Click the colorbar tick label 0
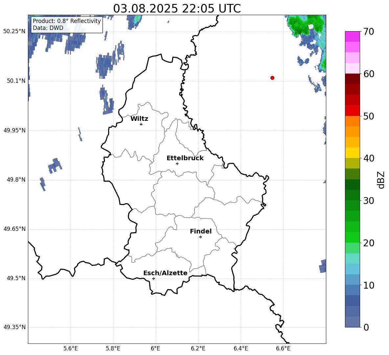The image size is (389, 355). (x=366, y=327)
